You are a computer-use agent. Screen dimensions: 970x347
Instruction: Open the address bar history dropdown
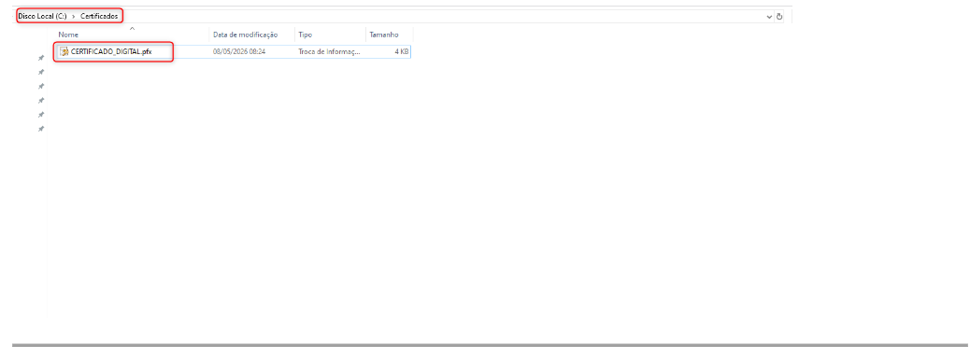pos(769,17)
